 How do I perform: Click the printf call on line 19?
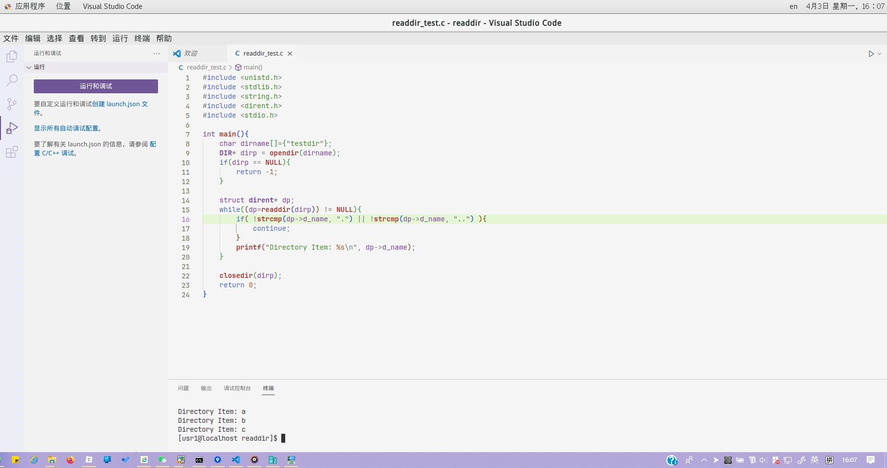tap(248, 247)
